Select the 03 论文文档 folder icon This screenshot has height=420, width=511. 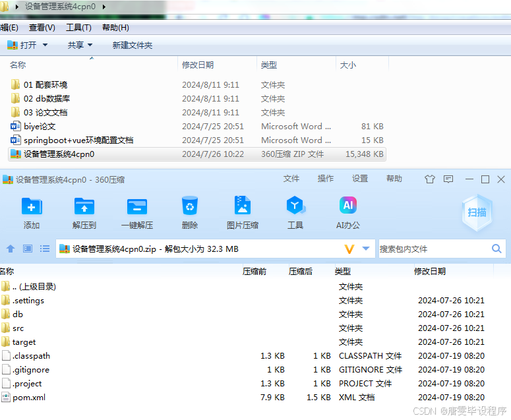click(15, 112)
